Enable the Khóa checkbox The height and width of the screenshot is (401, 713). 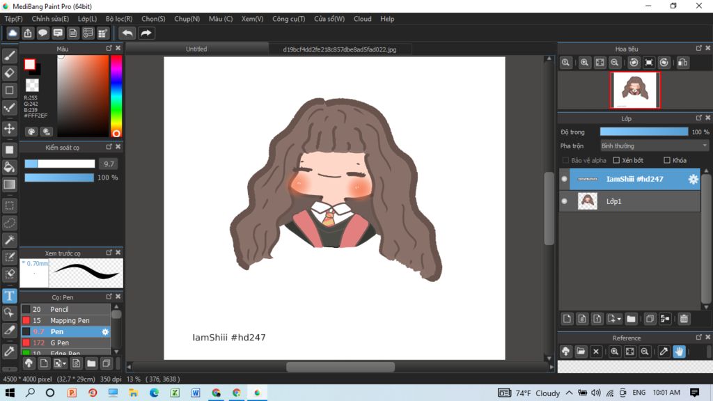point(667,160)
